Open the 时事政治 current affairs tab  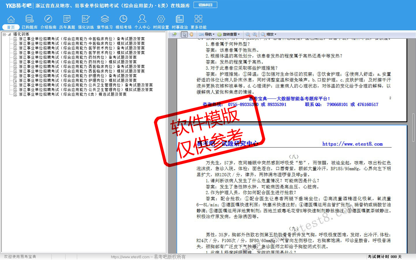click(x=180, y=22)
